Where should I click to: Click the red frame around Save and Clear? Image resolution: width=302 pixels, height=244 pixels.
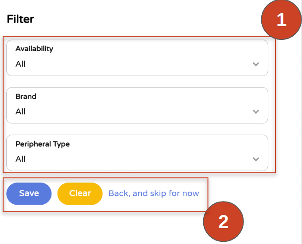point(207,194)
